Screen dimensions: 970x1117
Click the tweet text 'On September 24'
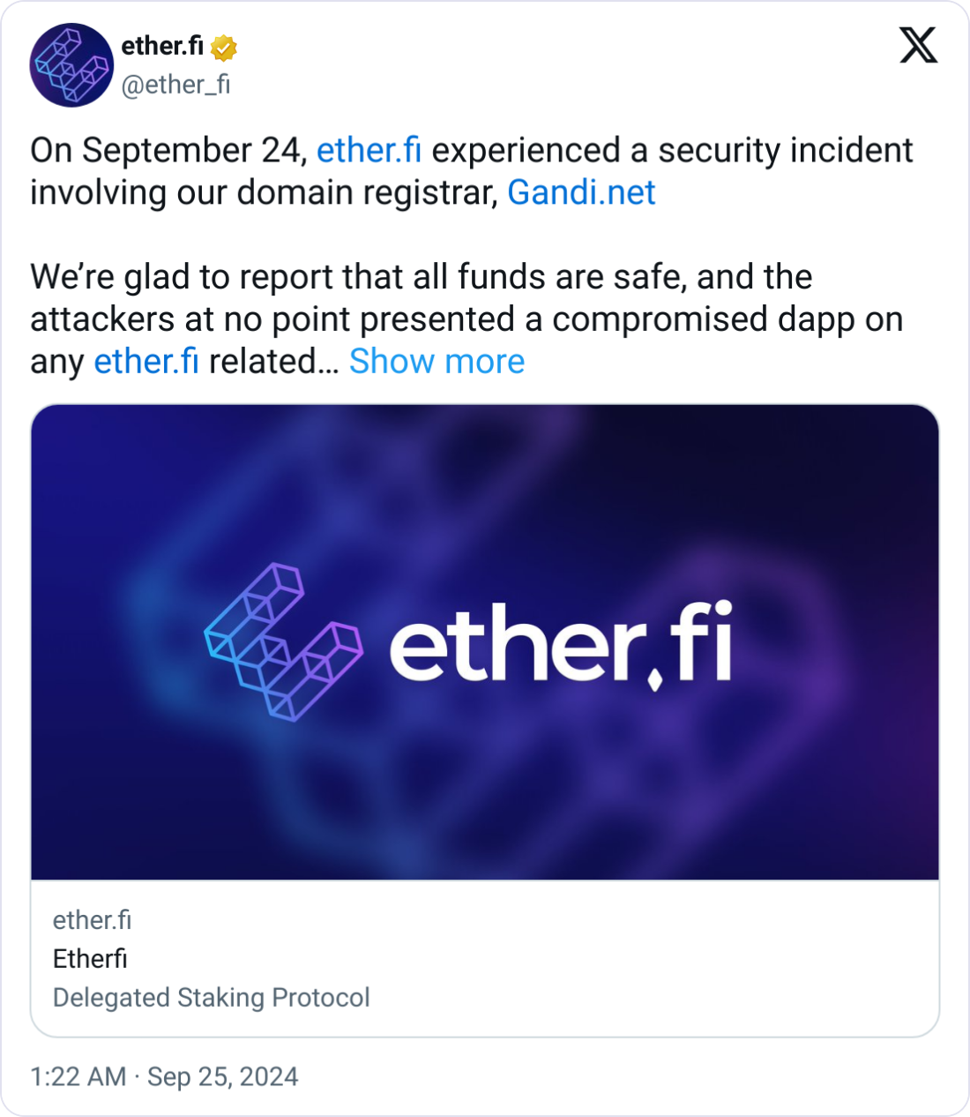(167, 150)
